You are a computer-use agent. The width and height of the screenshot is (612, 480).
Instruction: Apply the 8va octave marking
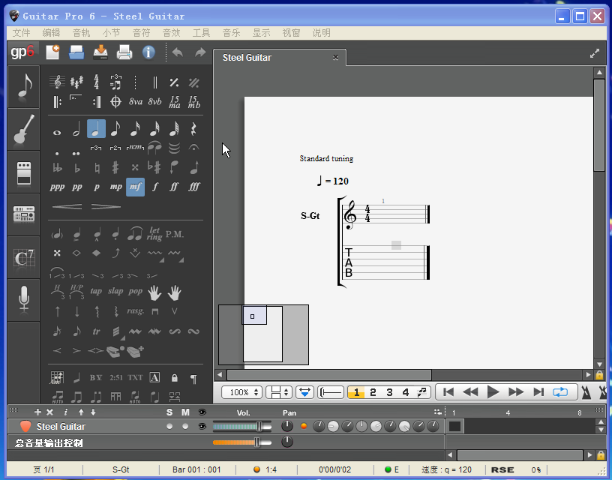pyautogui.click(x=136, y=102)
